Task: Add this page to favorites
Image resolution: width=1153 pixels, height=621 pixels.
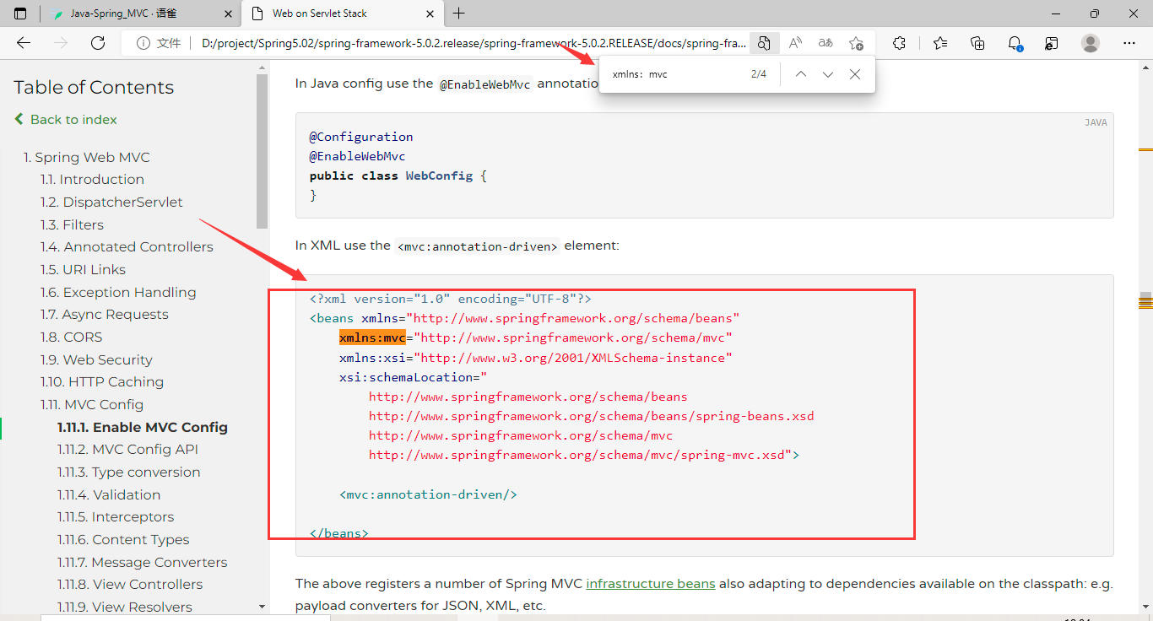Action: [x=856, y=43]
